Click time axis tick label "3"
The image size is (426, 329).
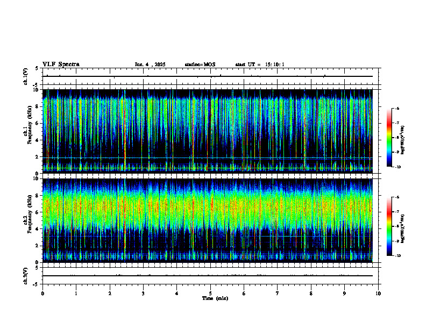pos(143,294)
